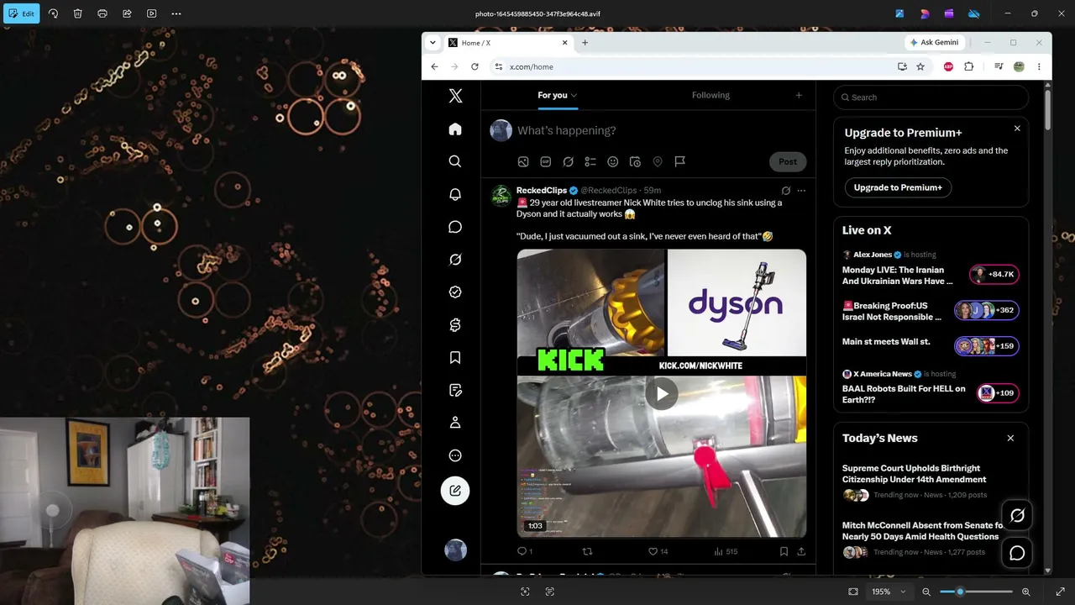Open Main st meets Wall st. live space
The height and width of the screenshot is (605, 1075).
[931, 344]
